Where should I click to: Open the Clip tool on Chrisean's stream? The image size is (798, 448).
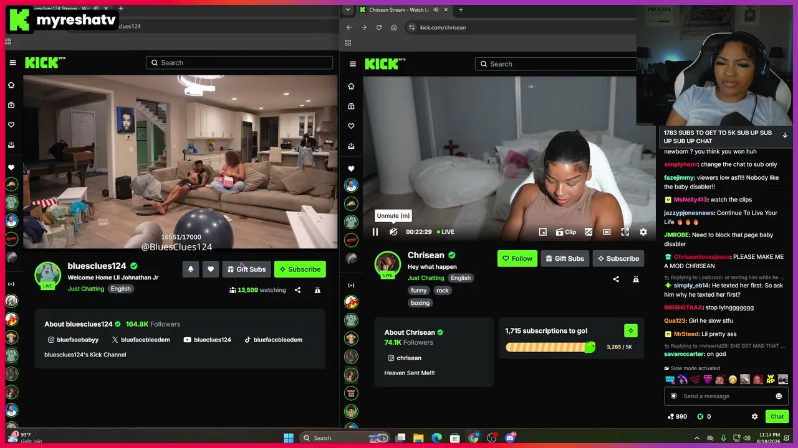point(566,232)
